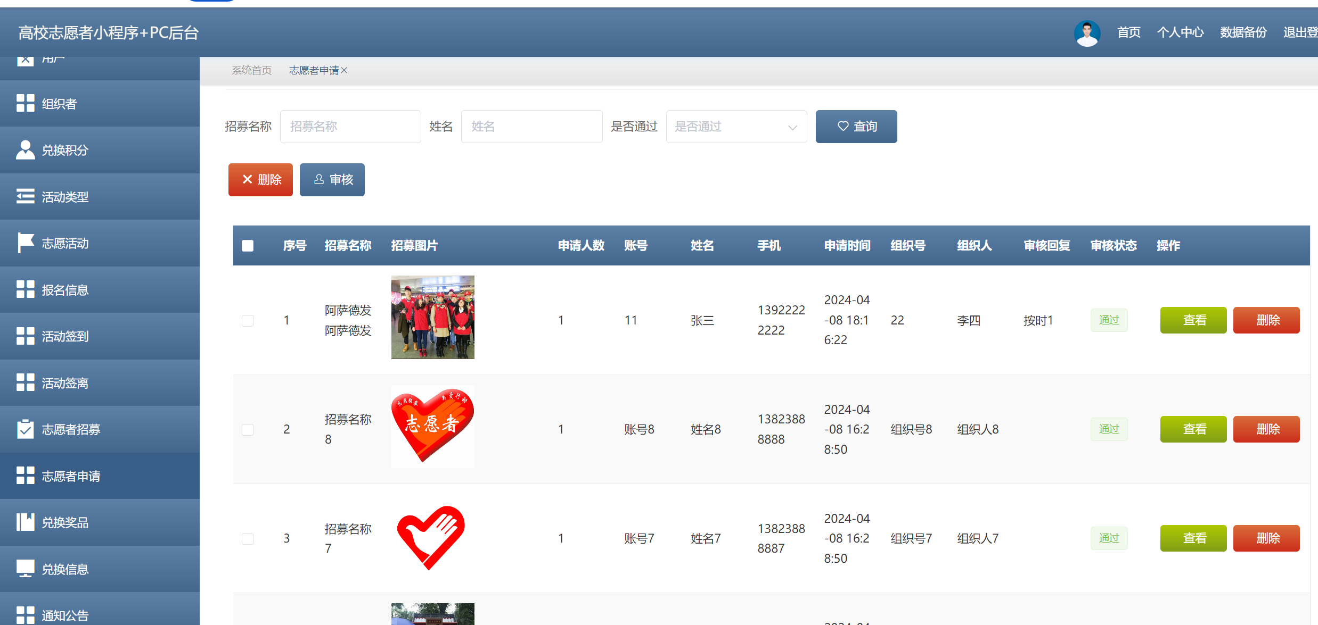This screenshot has width=1318, height=625.
Task: Click the 审核状态 column header
Action: click(1114, 246)
